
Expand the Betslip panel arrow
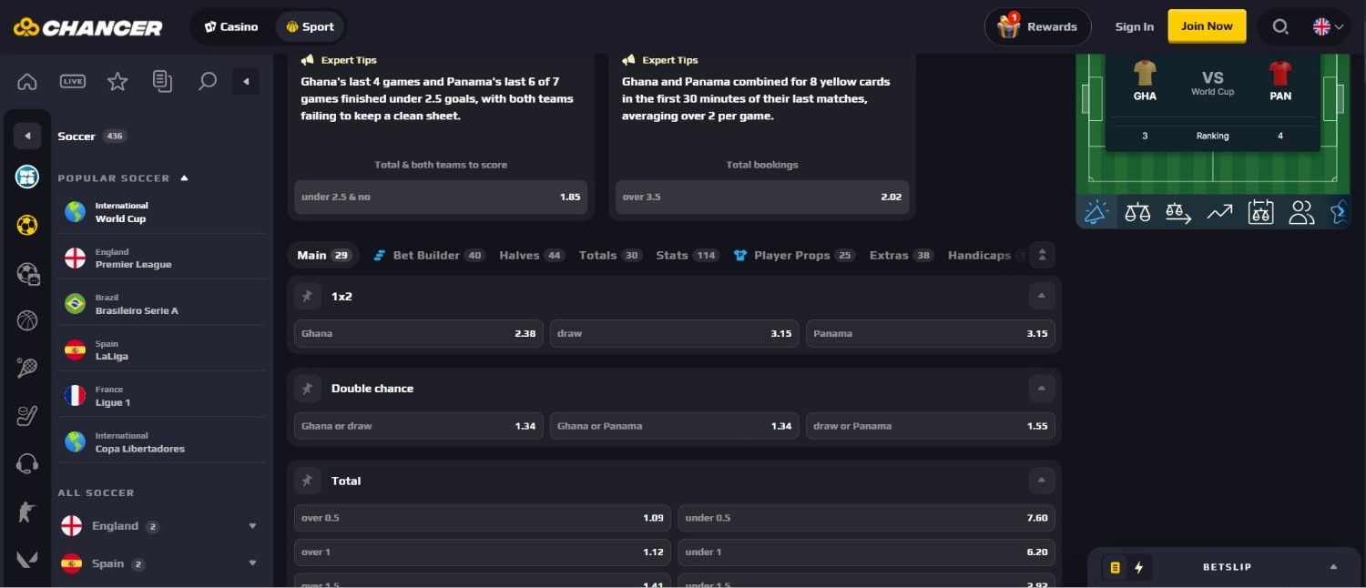tap(1333, 567)
